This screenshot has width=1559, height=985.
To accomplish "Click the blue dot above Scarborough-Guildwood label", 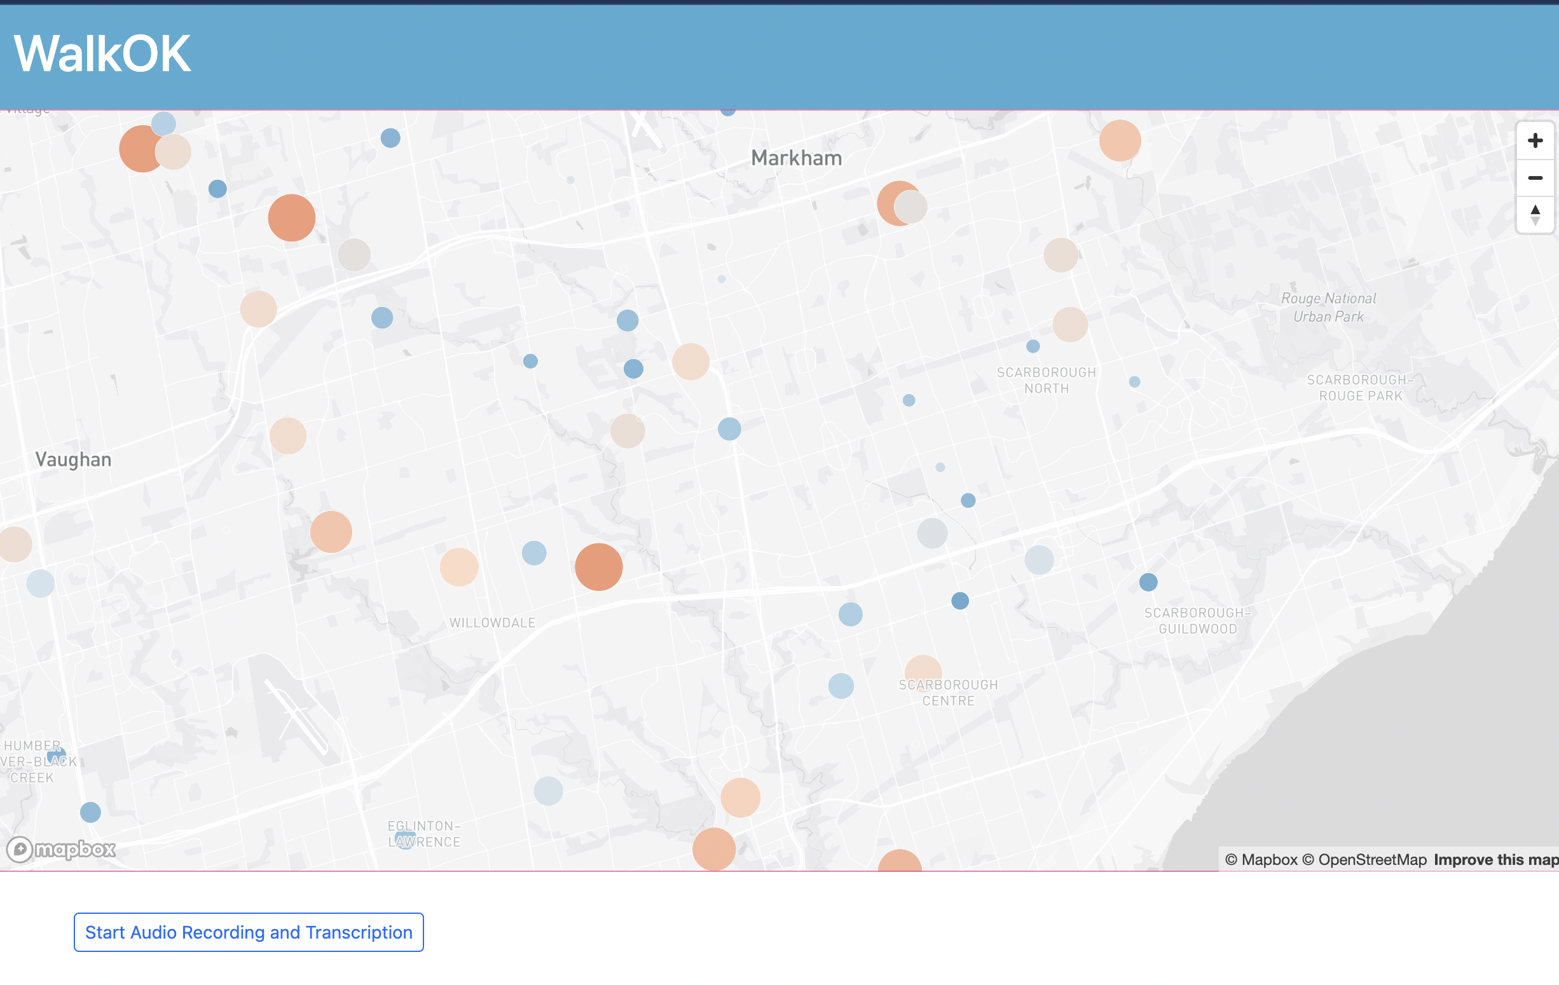I will (1148, 583).
